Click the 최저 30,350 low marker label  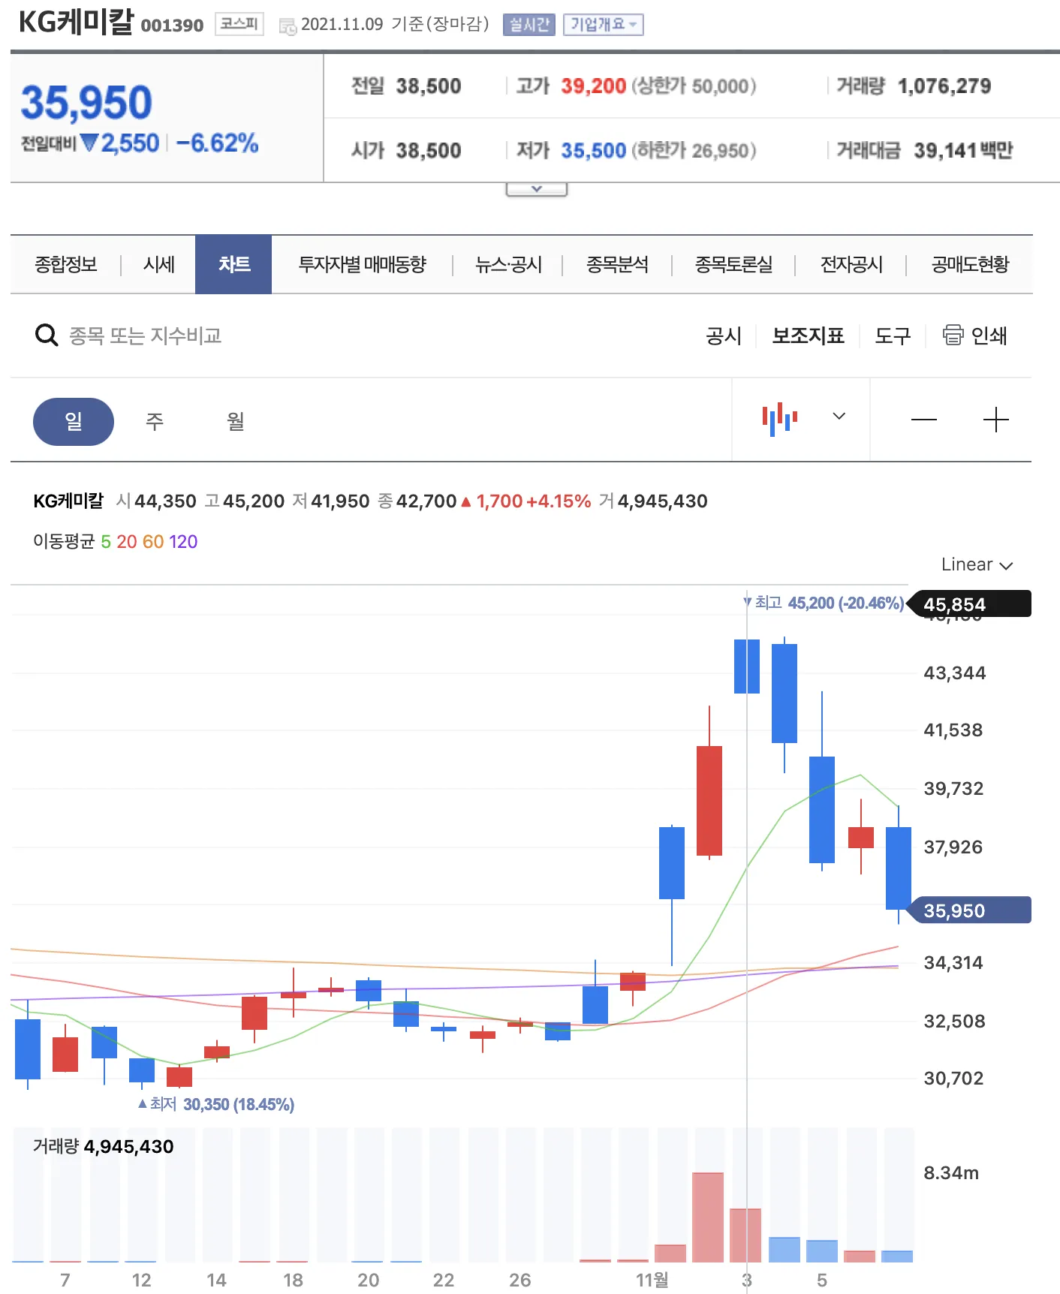216,1104
